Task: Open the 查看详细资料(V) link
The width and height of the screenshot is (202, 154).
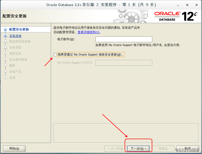Action: coord(89,32)
